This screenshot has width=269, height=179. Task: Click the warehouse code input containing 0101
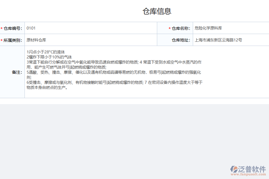click(90, 28)
